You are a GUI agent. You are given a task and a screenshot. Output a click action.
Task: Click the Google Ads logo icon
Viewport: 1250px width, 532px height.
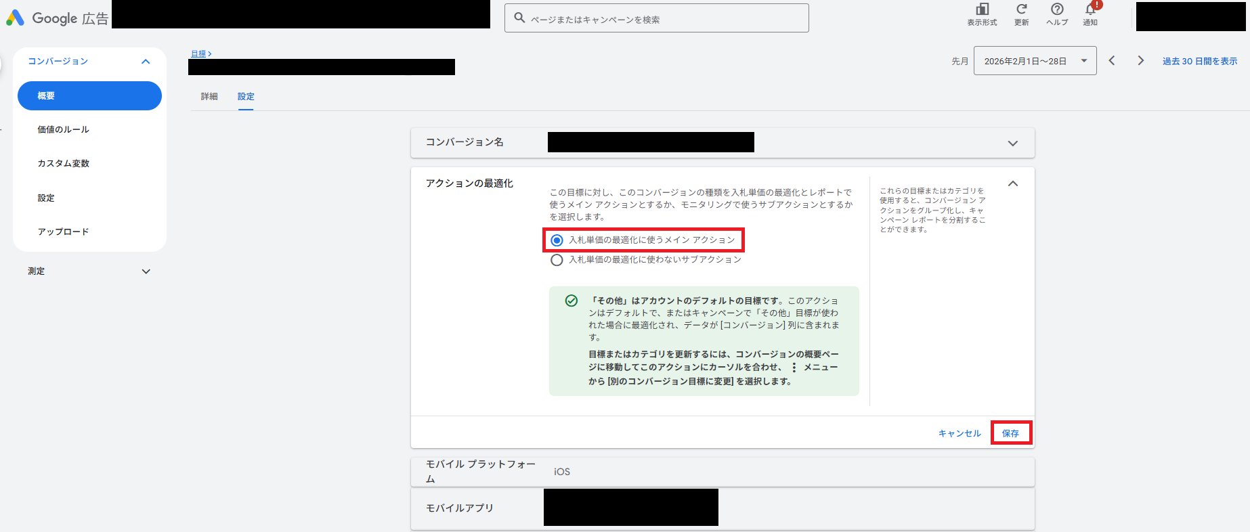click(x=15, y=18)
